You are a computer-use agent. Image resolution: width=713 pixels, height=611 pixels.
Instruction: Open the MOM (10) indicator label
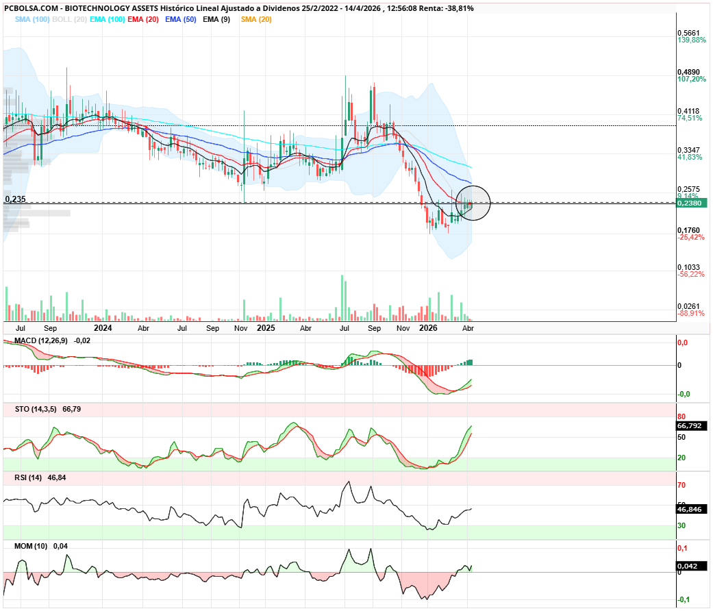32,546
